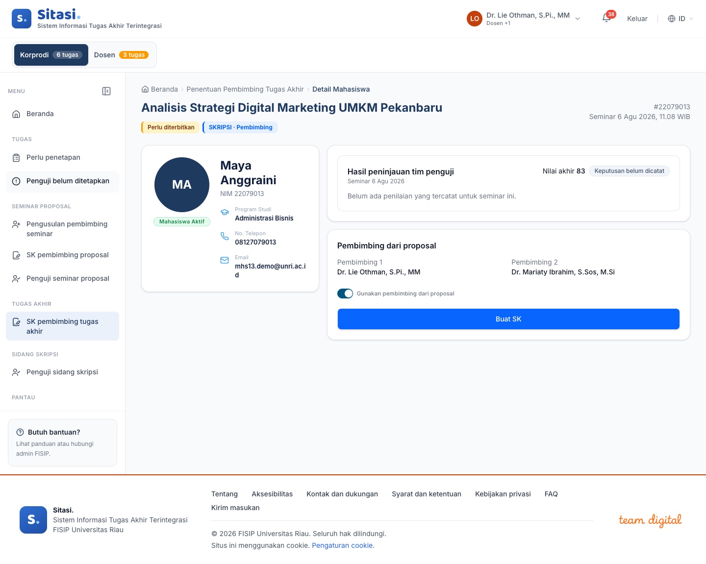Select Penguji belum ditetapkan menu item
The height and width of the screenshot is (564, 706).
(x=62, y=181)
